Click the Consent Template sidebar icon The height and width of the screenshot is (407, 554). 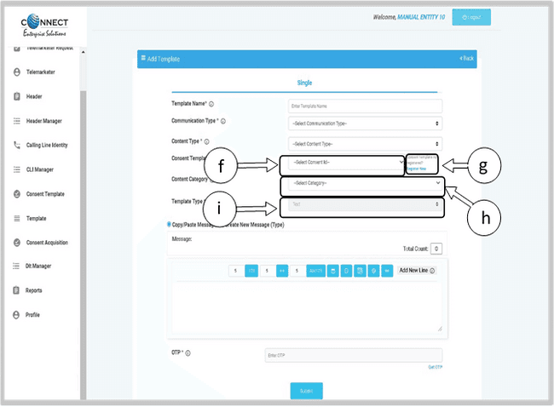click(x=17, y=194)
